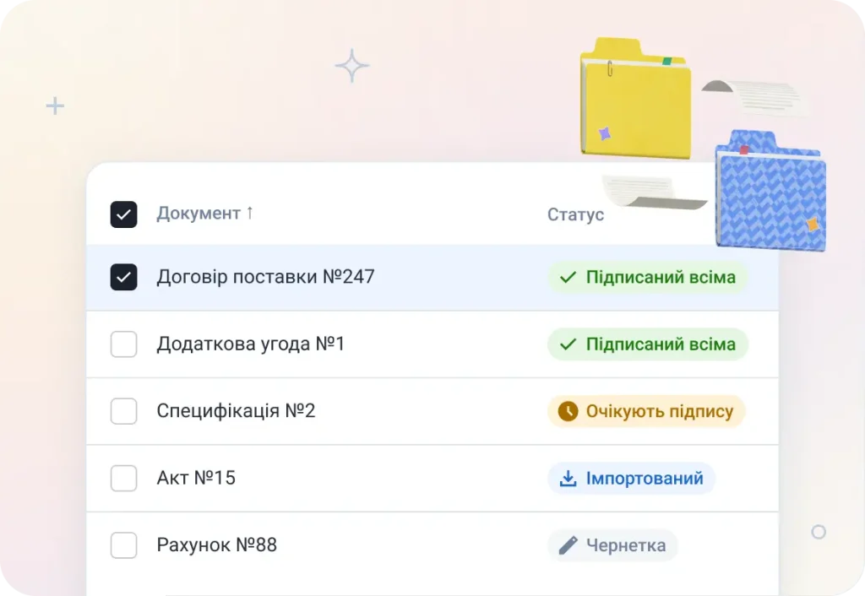Open document Додаткова угода №1
This screenshot has width=865, height=596.
click(250, 344)
